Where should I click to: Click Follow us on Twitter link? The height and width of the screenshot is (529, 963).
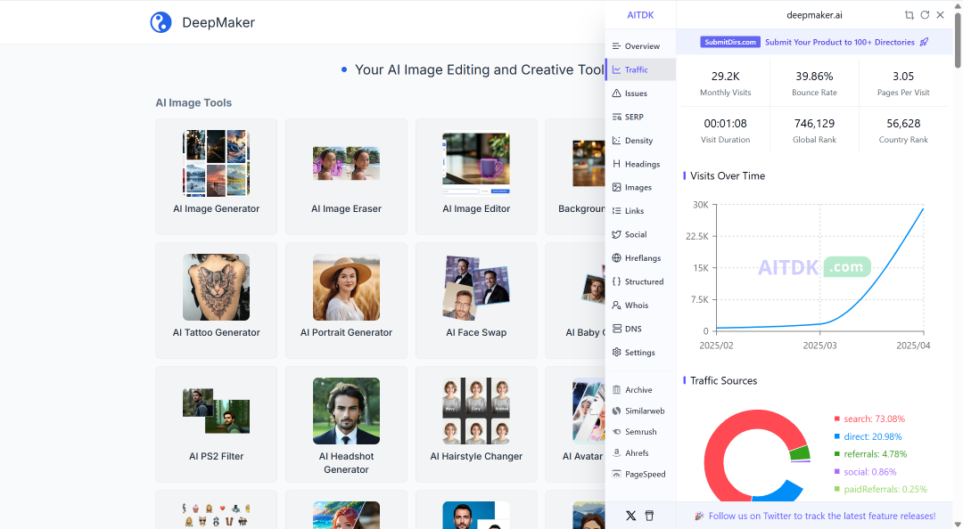[x=822, y=517]
